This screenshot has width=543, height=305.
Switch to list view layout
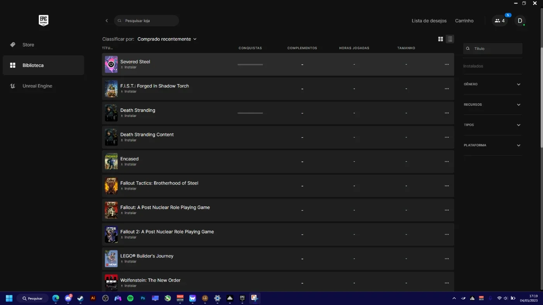pos(450,39)
